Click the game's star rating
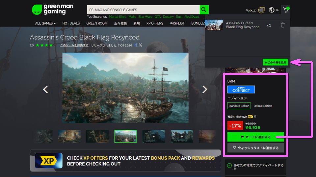 pos(44,45)
